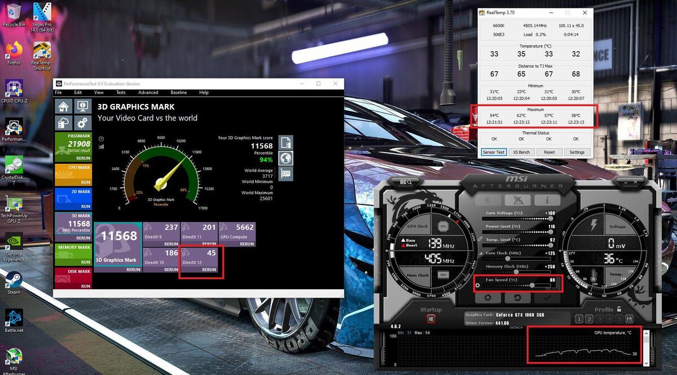
Task: Open the File menu in PerformanceTest
Action: [58, 93]
